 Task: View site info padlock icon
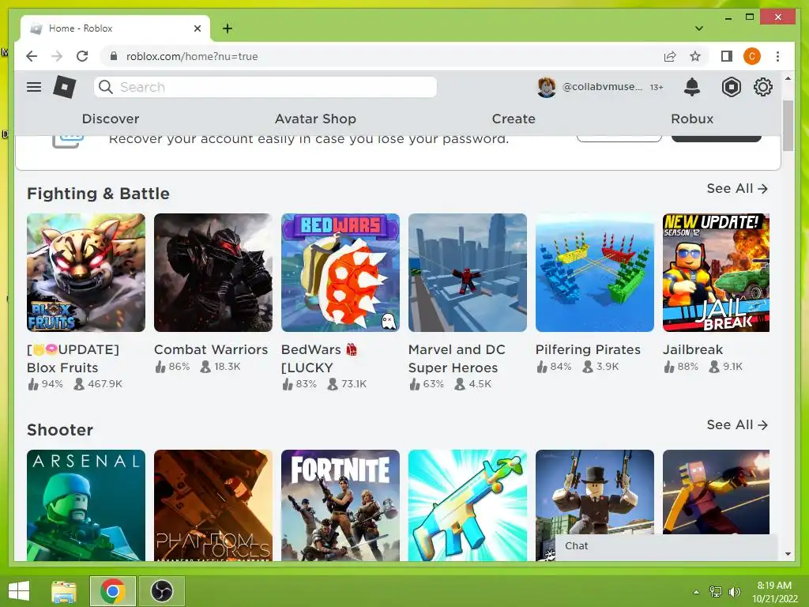coord(114,56)
